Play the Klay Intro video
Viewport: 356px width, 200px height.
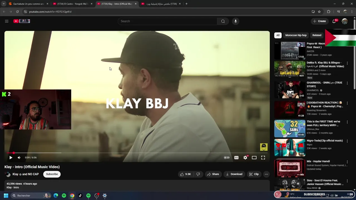pyautogui.click(x=11, y=157)
